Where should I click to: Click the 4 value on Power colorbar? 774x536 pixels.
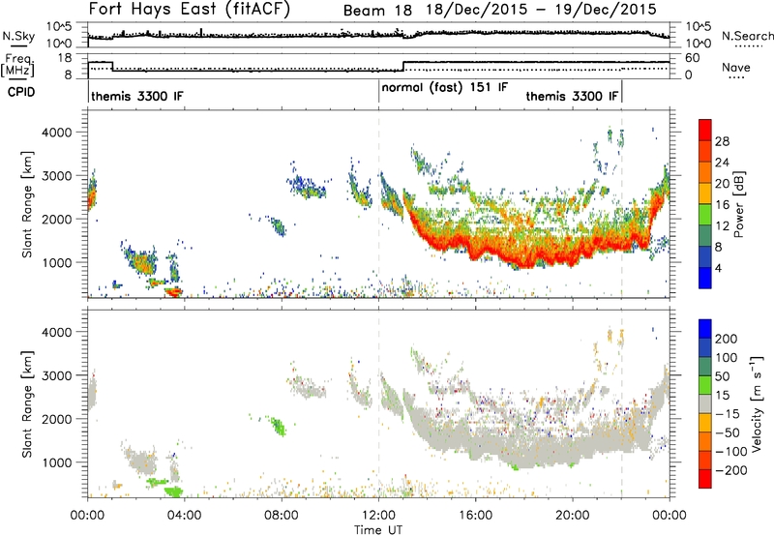719,268
